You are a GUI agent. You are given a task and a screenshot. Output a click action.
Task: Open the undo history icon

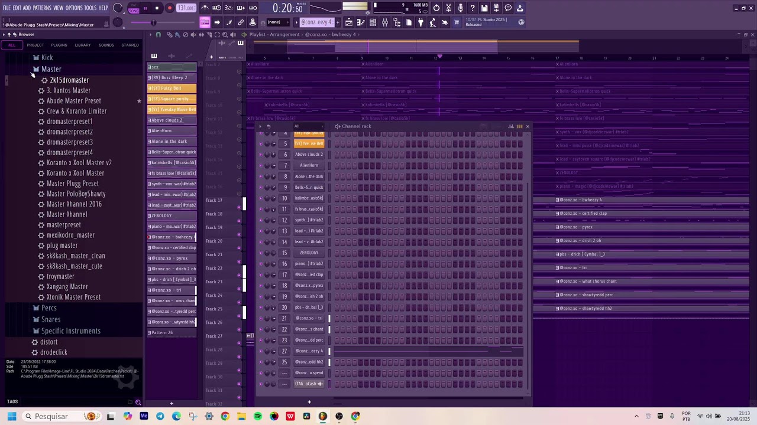[436, 8]
